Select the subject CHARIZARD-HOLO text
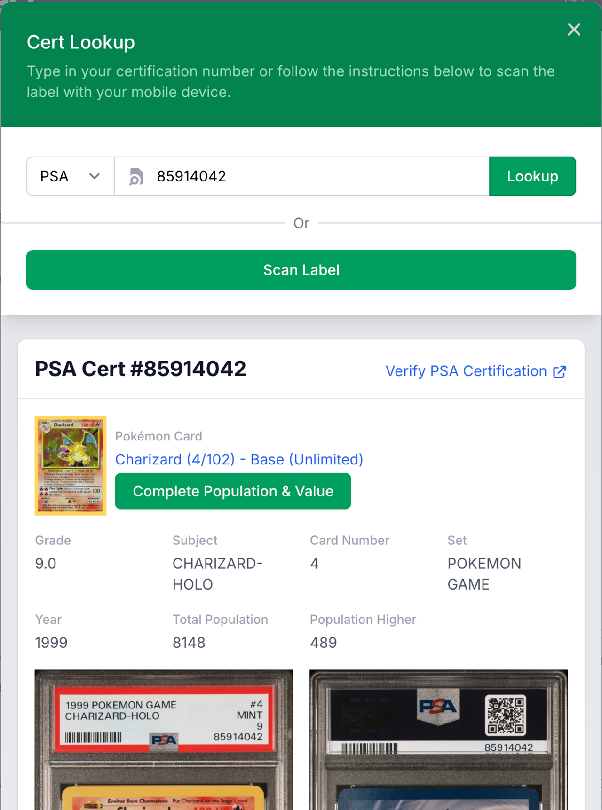 (x=217, y=574)
